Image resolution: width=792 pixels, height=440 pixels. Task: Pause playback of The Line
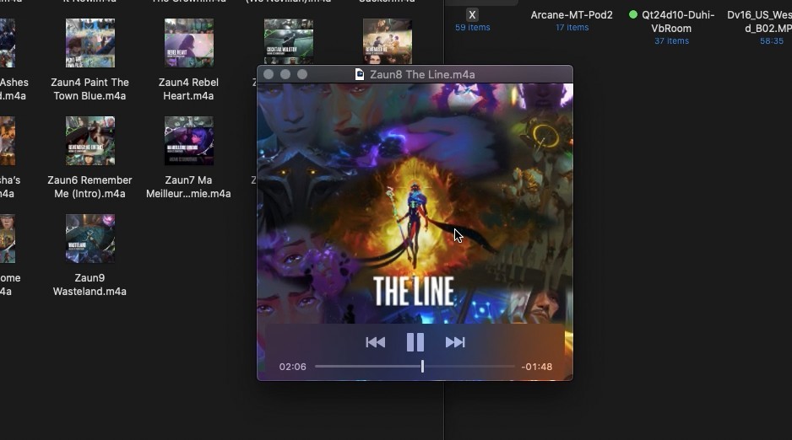[x=415, y=342]
